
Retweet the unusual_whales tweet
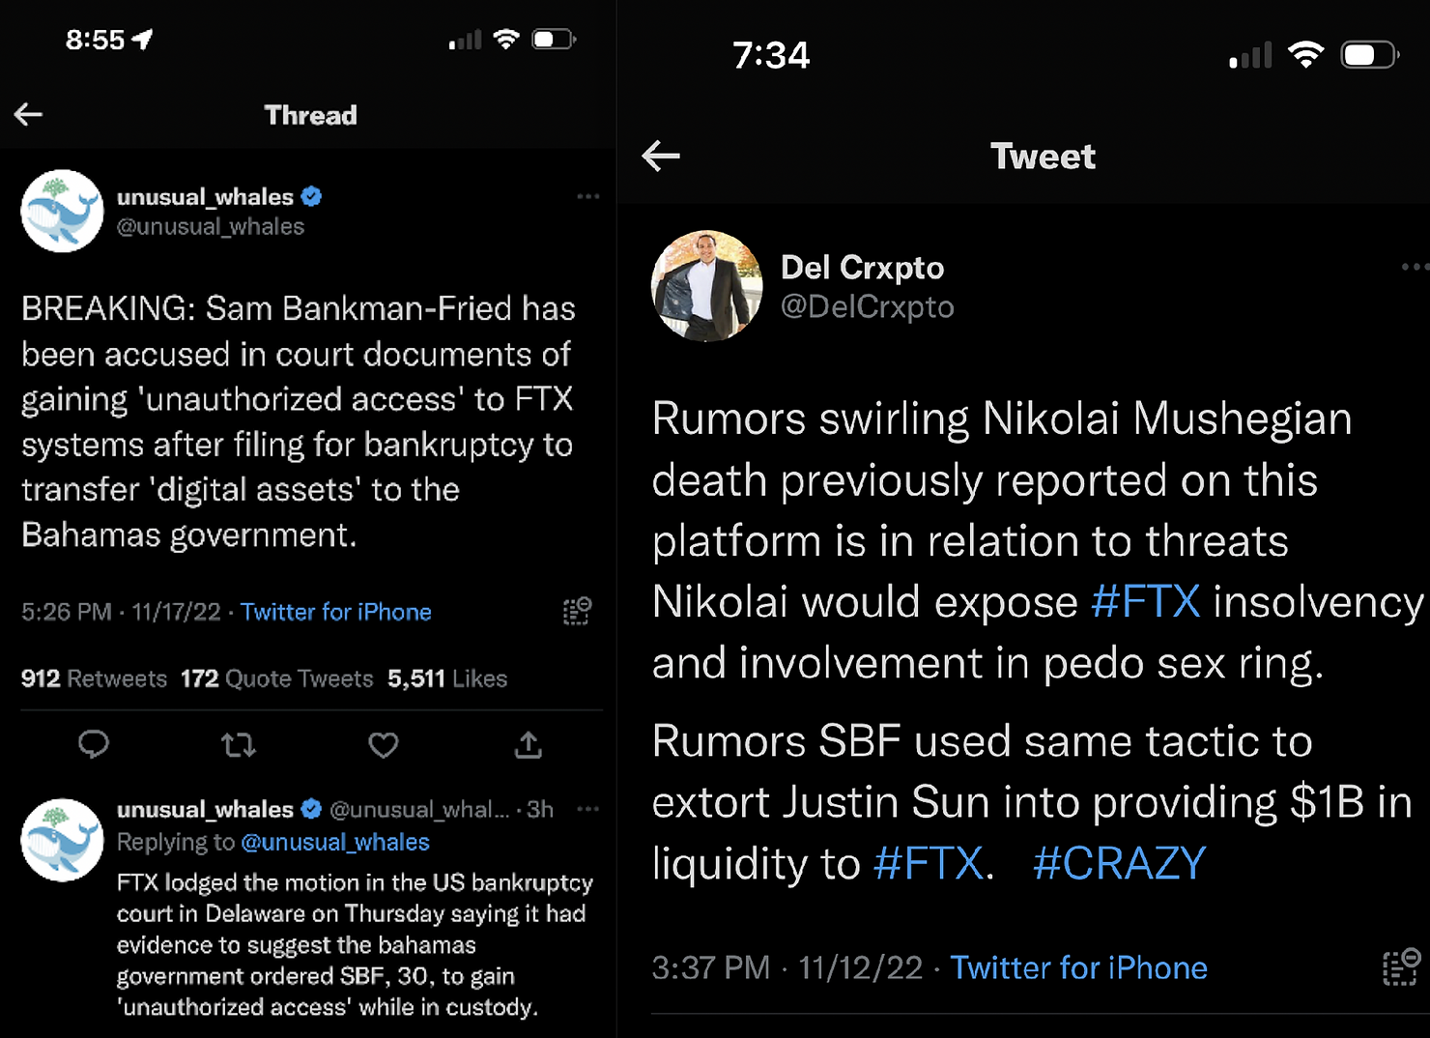tap(239, 744)
